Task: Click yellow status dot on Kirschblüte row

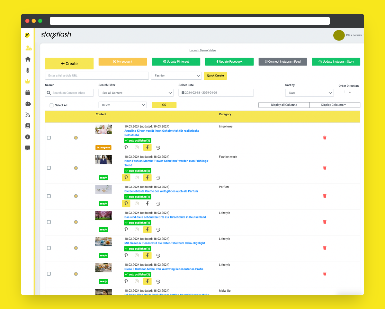Action: pos(76,222)
